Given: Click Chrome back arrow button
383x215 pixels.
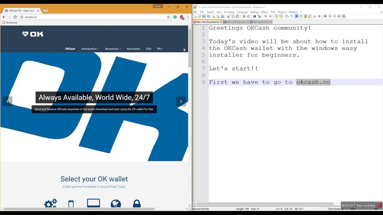Looking at the screenshot, I should (x=4, y=17).
